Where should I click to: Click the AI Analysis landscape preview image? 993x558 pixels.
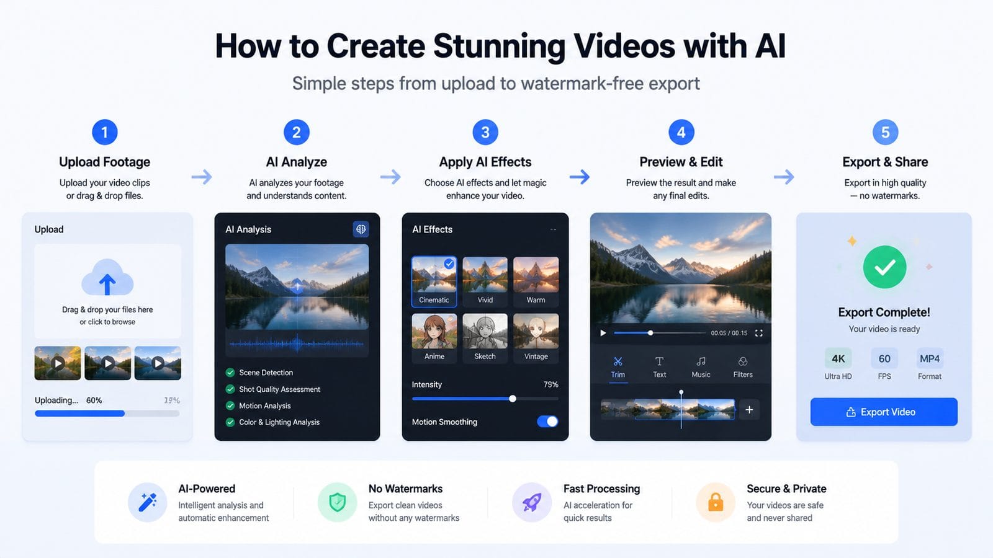(x=297, y=286)
